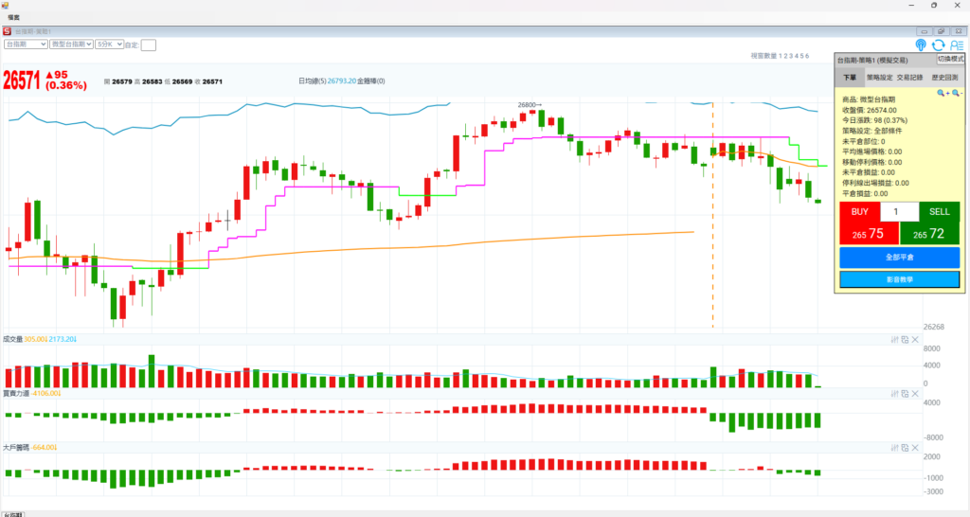Close the 成交量 volume panel
Screen dimensions: 970x517
(915, 339)
